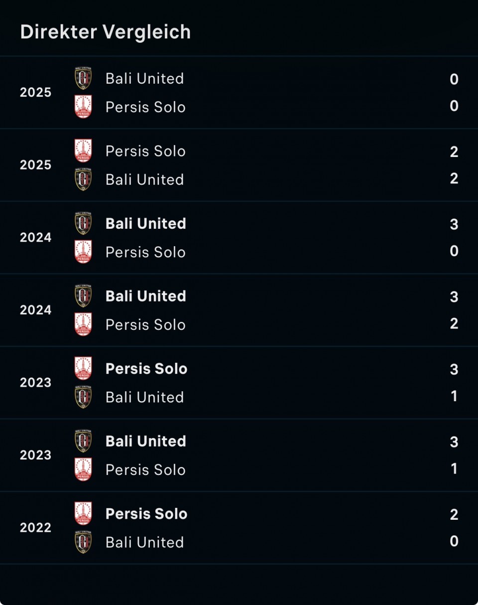Click Bali United crest in the 2022 match
This screenshot has height=605, width=478.
pyautogui.click(x=83, y=542)
